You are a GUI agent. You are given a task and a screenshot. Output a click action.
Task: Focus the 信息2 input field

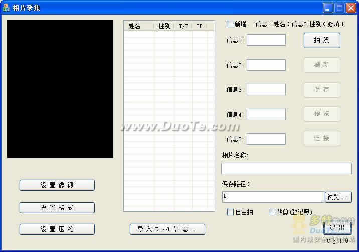click(x=266, y=65)
